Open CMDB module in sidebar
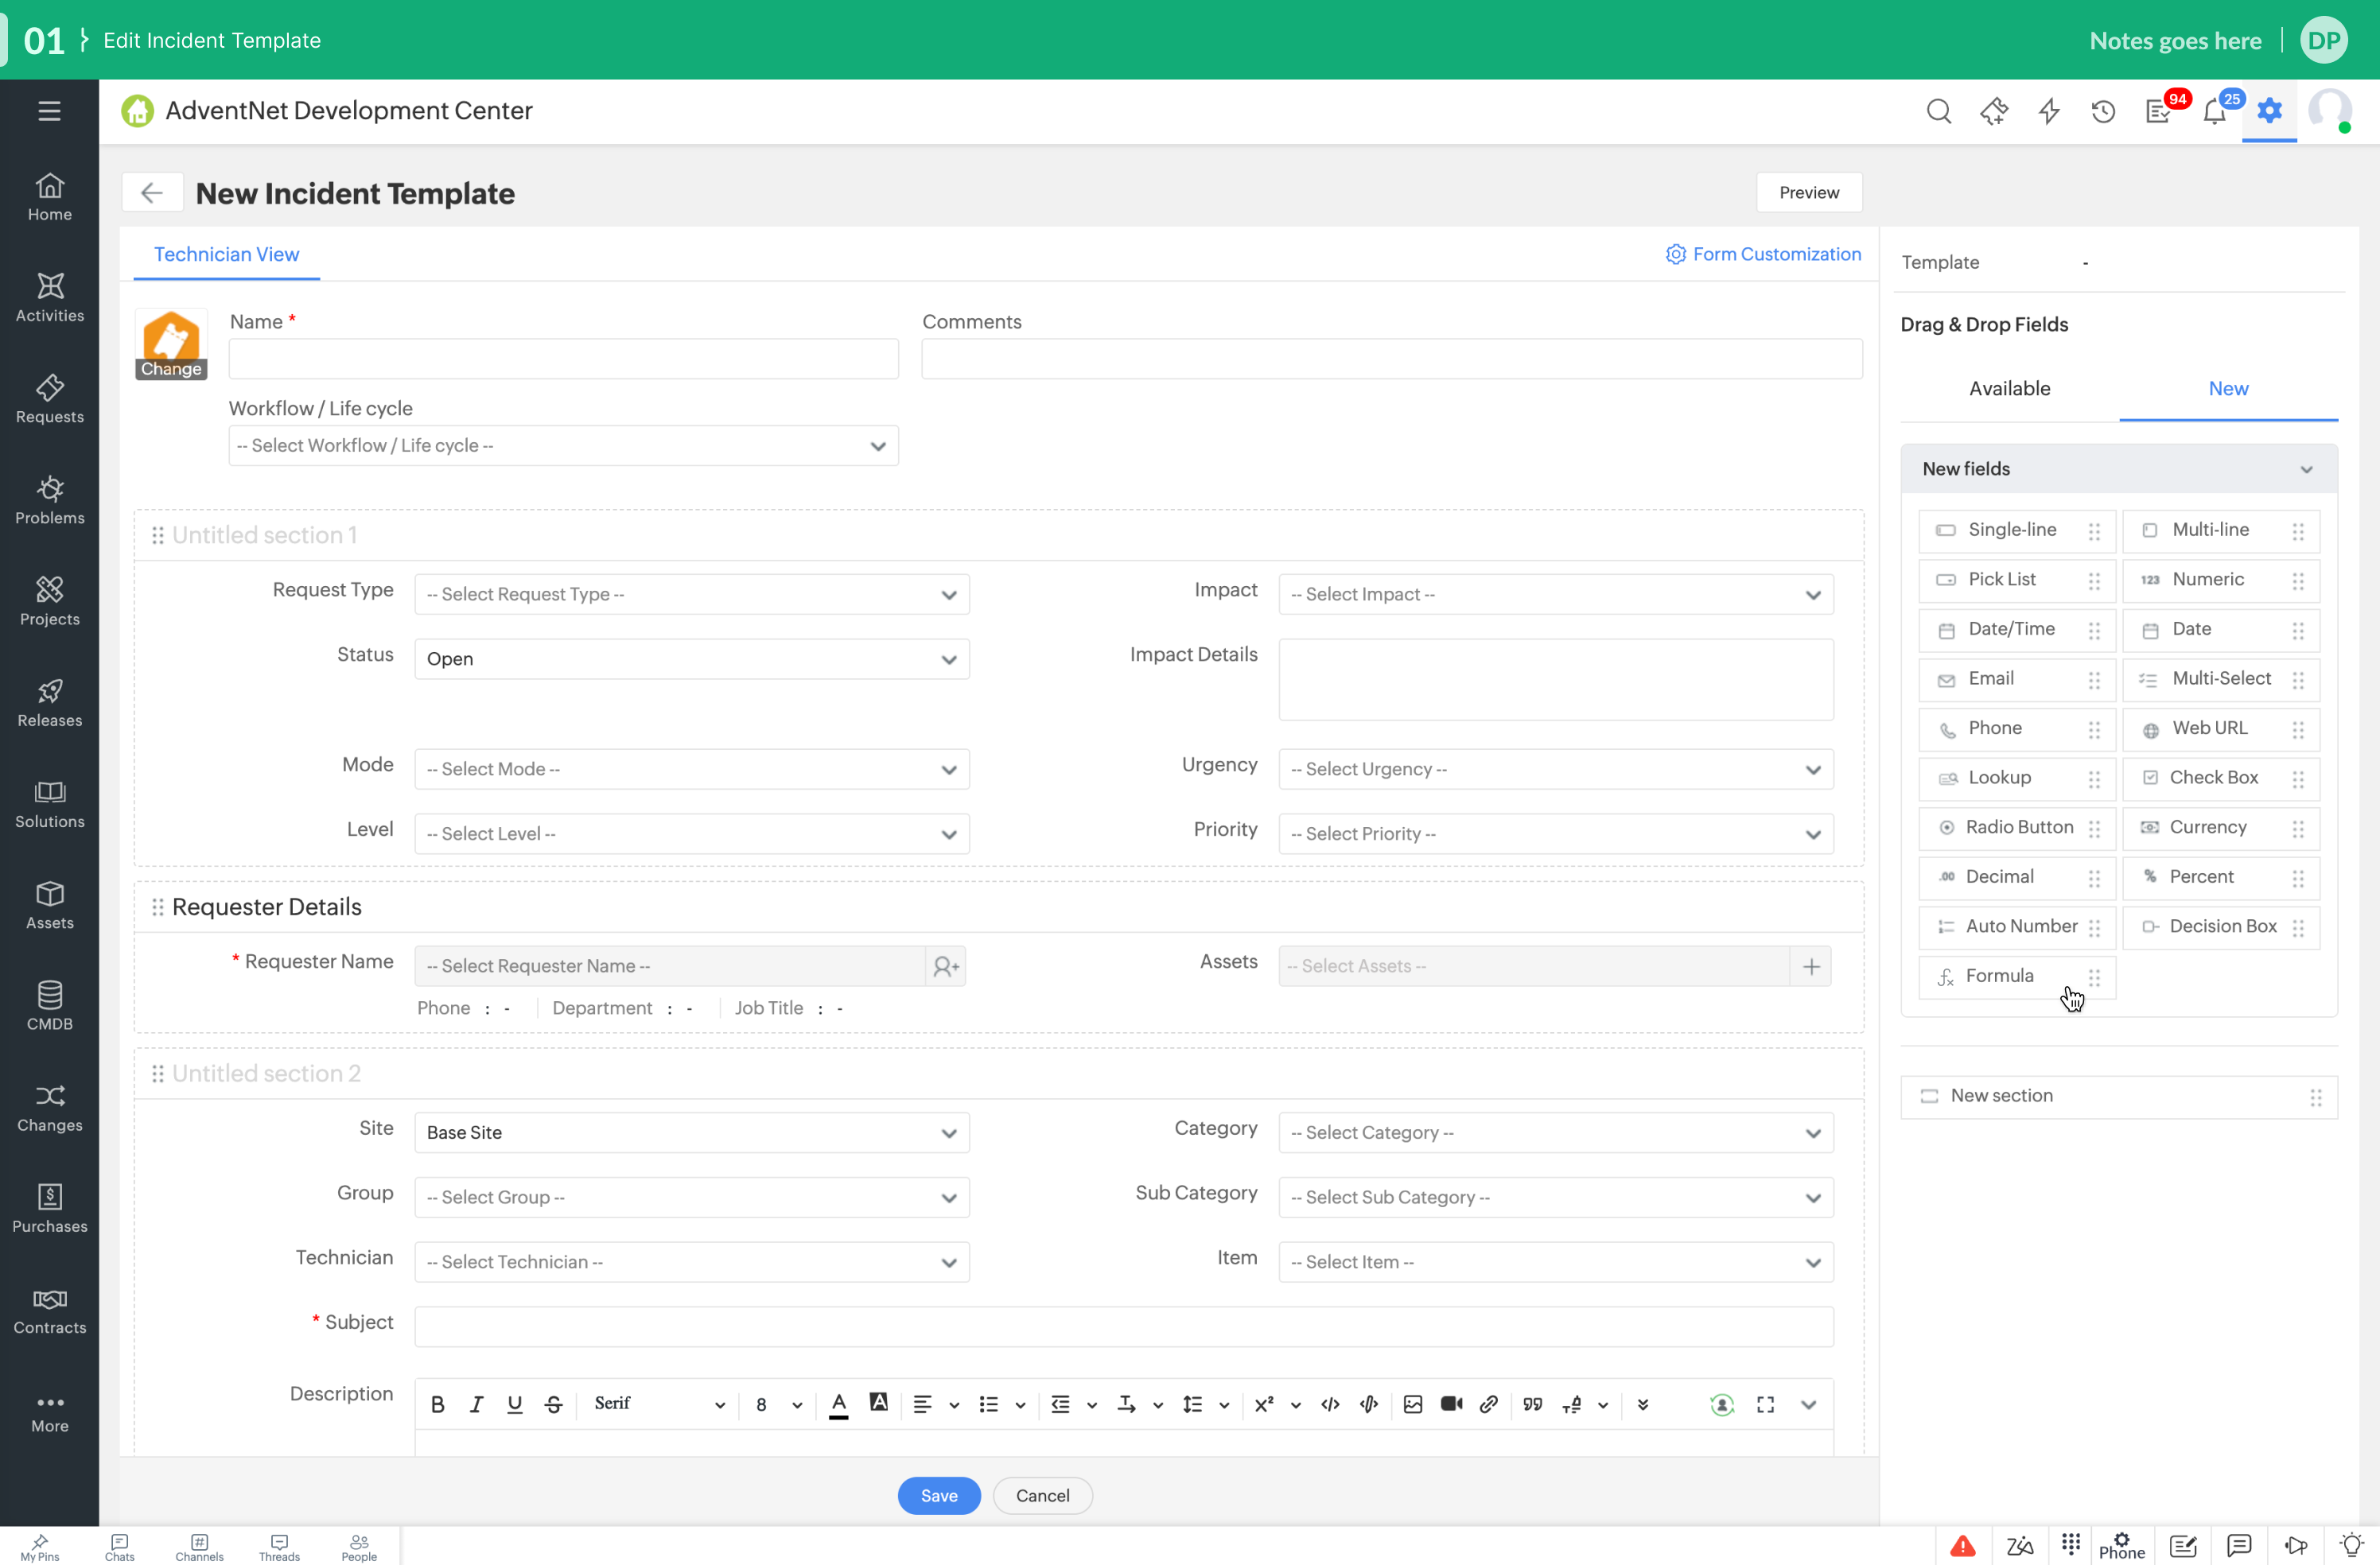Viewport: 2380px width, 1565px height. [x=49, y=1006]
